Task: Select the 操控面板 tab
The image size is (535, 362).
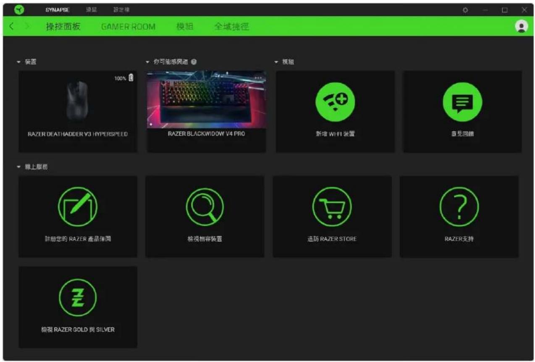Action: 63,26
